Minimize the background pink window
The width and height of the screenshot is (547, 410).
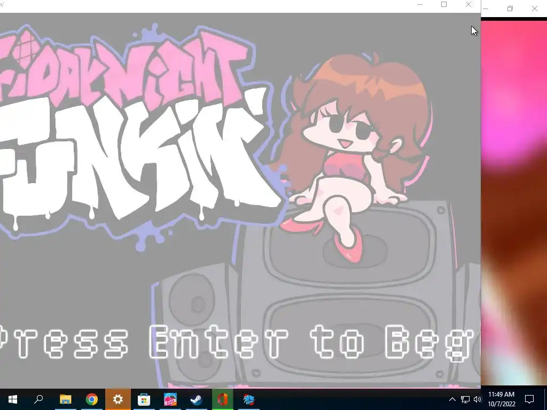click(x=486, y=9)
